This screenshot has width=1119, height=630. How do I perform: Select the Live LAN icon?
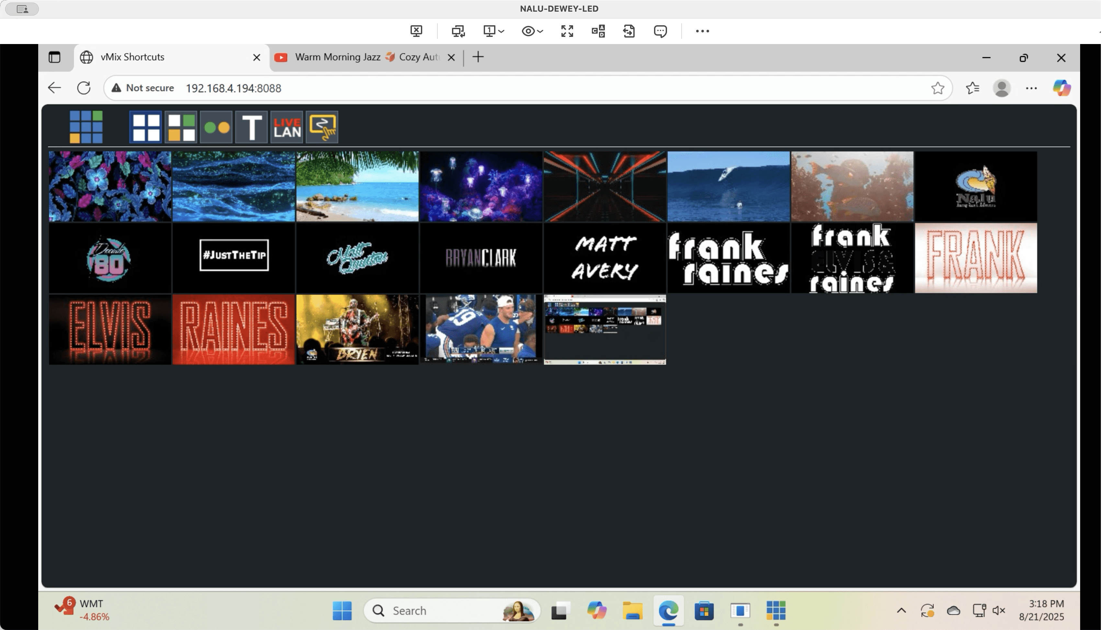coord(287,127)
